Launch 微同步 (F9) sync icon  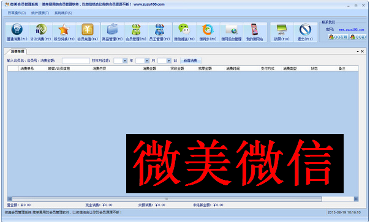208,30
